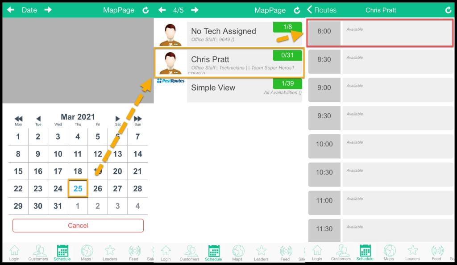Click the back arrow left of the 4/5 counter
Image resolution: width=457 pixels, height=265 pixels.
(162, 10)
